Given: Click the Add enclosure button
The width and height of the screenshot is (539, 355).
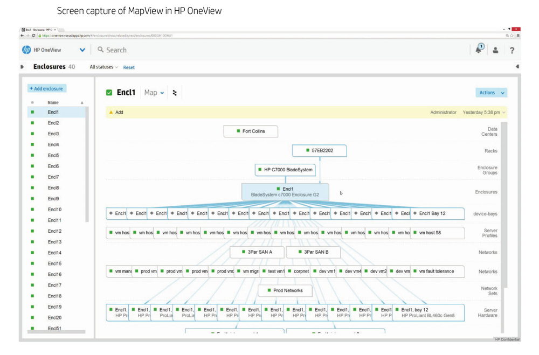Looking at the screenshot, I should click(x=46, y=88).
